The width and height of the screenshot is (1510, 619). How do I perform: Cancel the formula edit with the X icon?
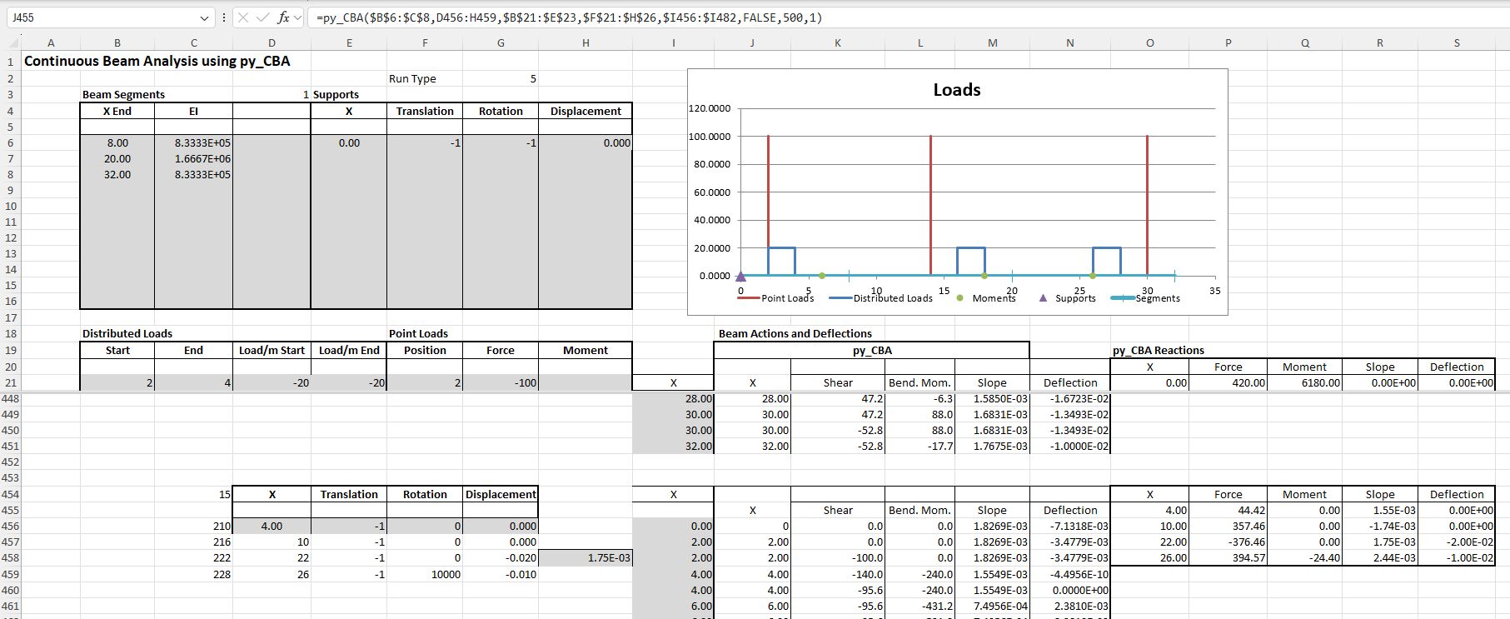coord(243,17)
